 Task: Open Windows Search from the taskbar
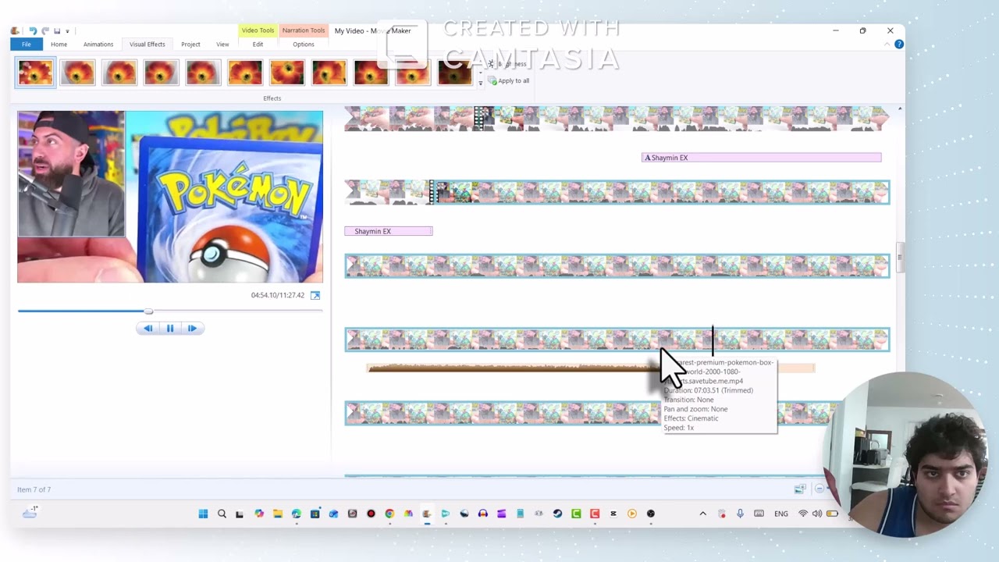pyautogui.click(x=222, y=514)
